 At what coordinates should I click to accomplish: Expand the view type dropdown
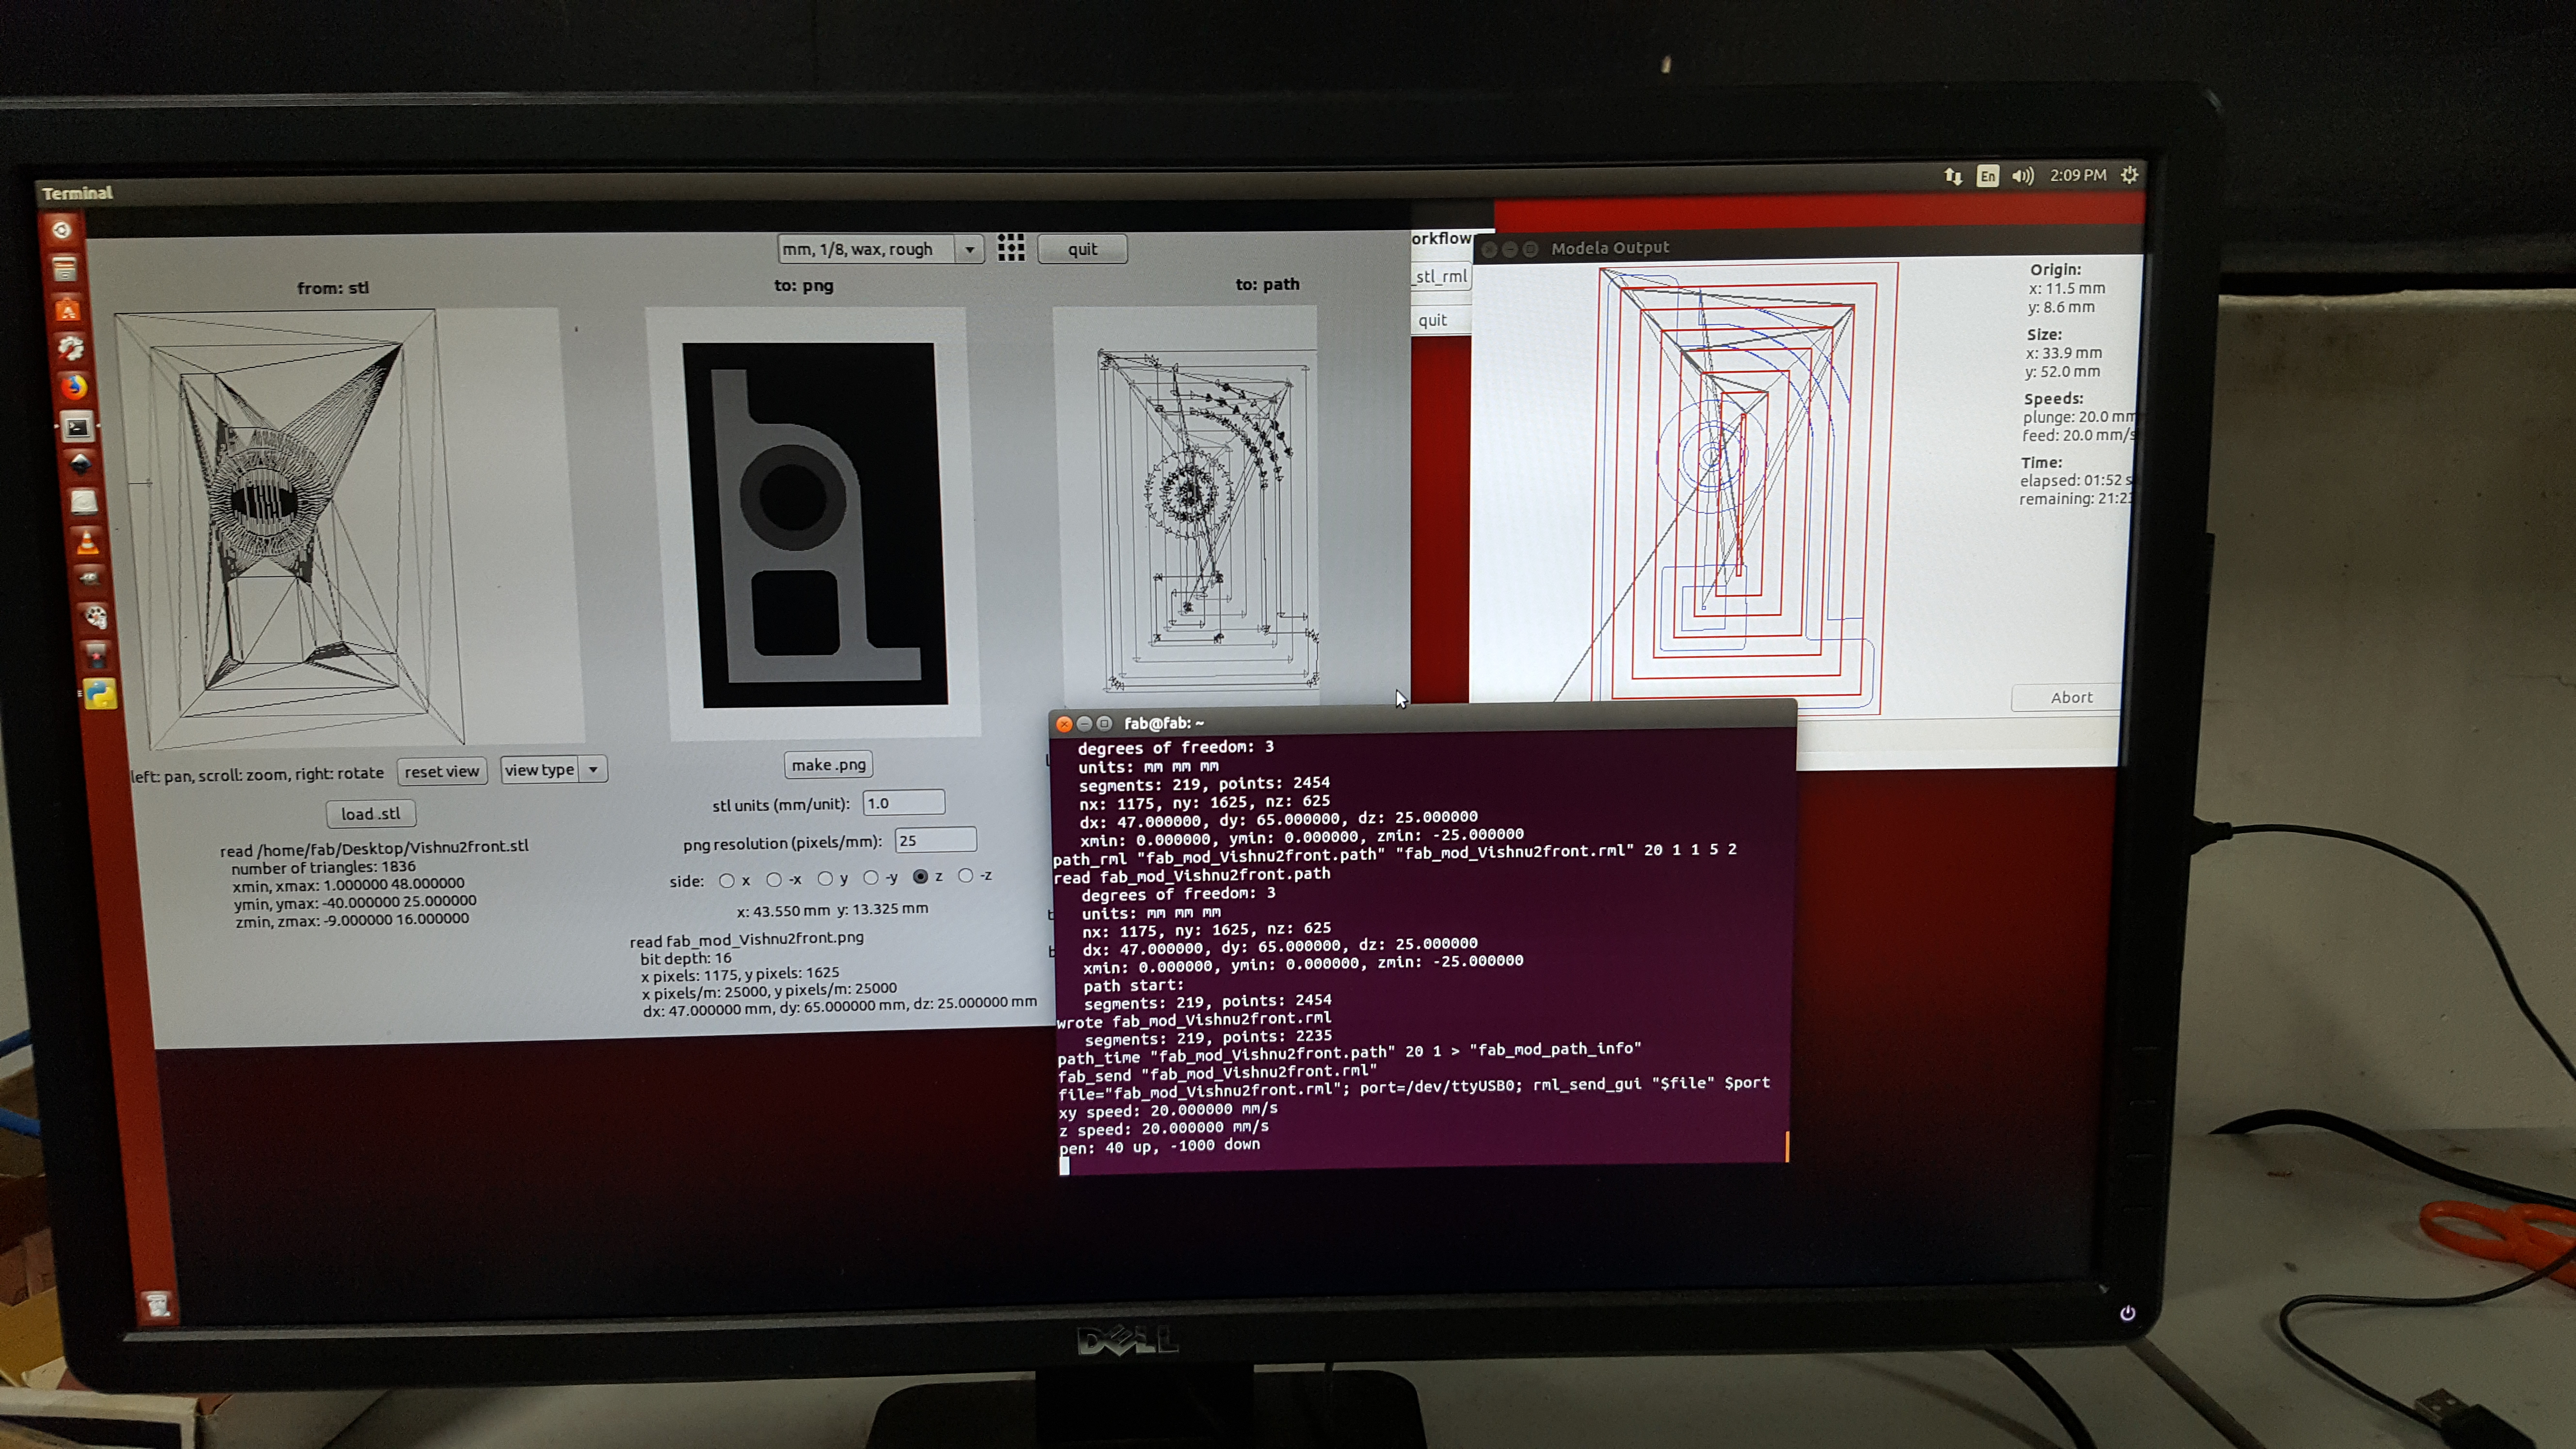[x=593, y=769]
